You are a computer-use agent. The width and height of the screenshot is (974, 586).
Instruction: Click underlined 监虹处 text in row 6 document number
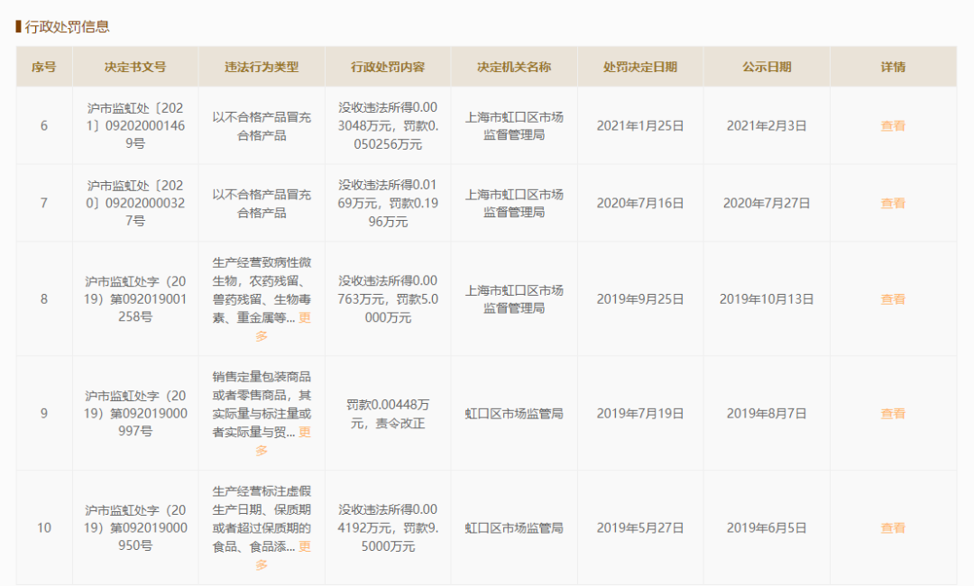133,110
